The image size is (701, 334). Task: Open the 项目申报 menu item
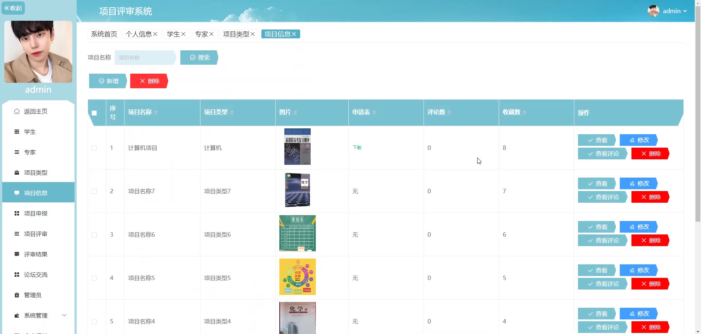click(x=38, y=213)
